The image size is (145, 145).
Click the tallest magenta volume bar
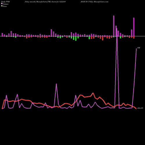(x=114, y=26)
